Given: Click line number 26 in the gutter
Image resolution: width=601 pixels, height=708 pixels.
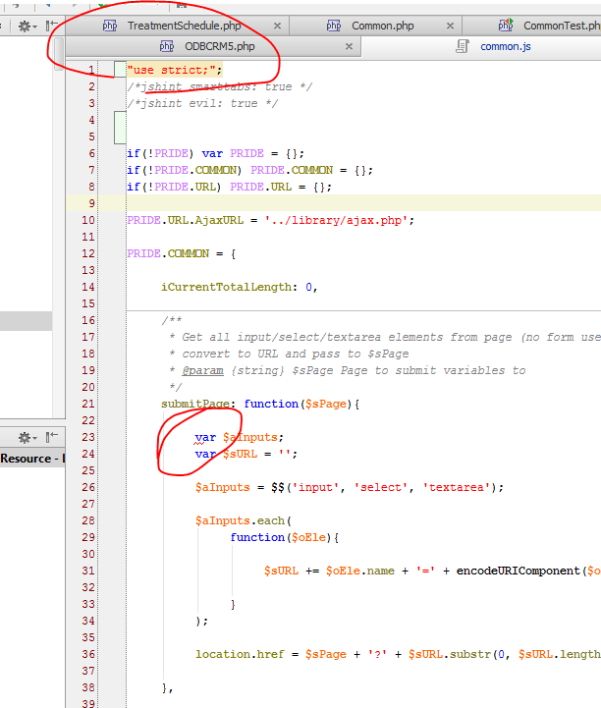Looking at the screenshot, I should coord(88,488).
